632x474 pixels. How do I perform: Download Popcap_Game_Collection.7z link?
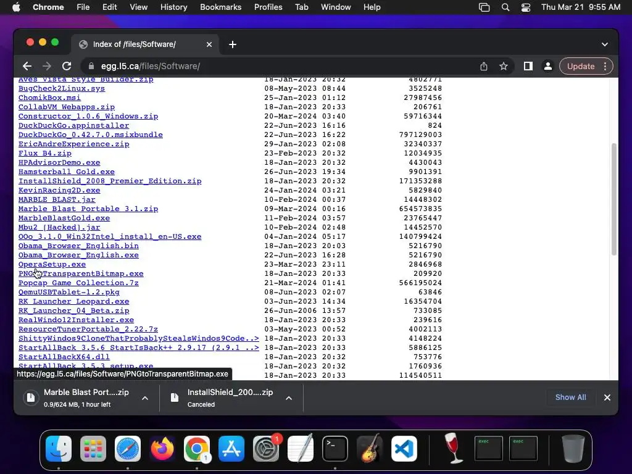[78, 283]
